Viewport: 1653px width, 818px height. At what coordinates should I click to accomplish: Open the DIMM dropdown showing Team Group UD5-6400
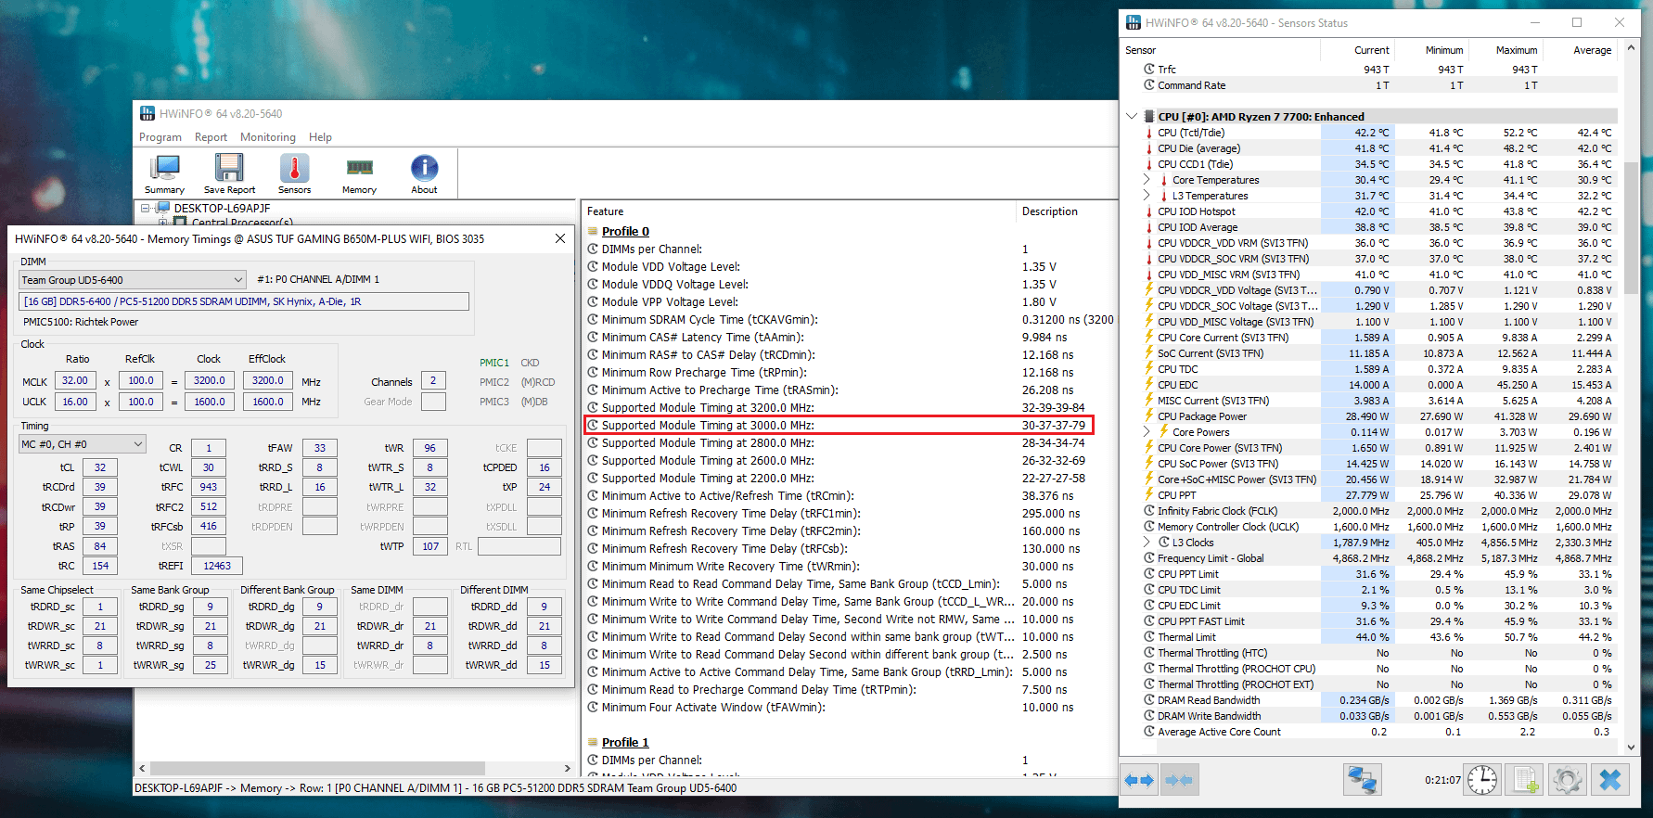[133, 279]
